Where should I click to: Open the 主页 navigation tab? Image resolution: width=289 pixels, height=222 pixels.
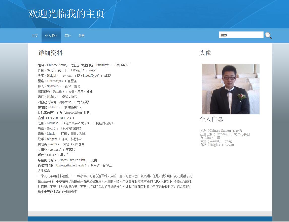34,36
